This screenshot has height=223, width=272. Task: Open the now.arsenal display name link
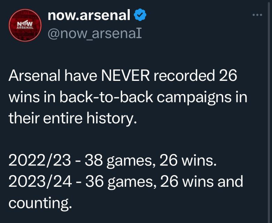[89, 15]
